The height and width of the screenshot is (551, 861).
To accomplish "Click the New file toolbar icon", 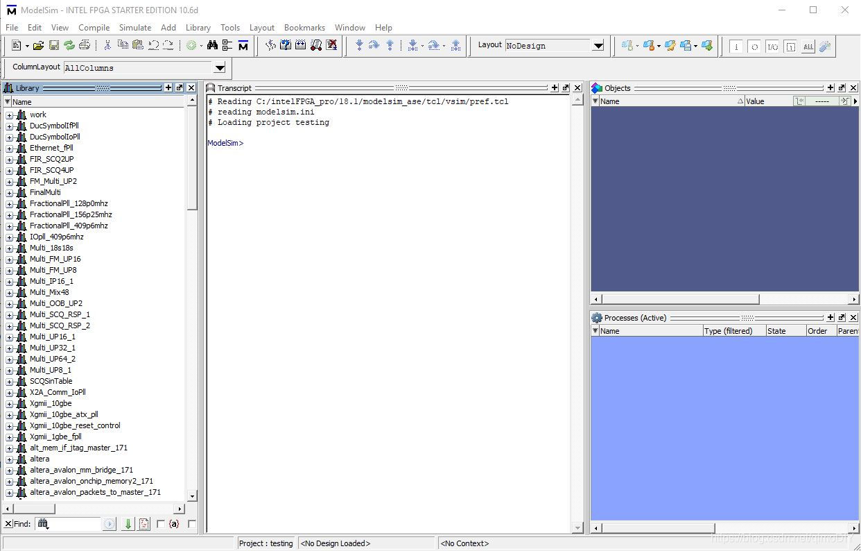I will coord(17,45).
